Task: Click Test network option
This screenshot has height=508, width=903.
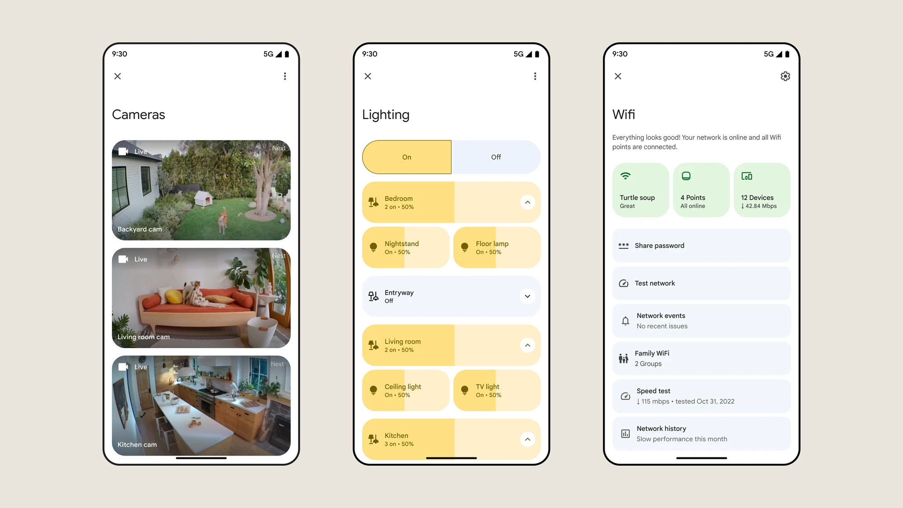Action: 702,283
